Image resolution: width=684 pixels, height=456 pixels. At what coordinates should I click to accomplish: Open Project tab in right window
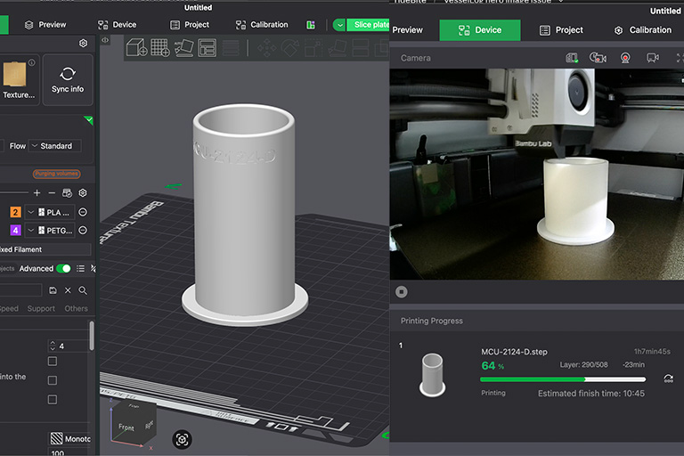pyautogui.click(x=561, y=30)
